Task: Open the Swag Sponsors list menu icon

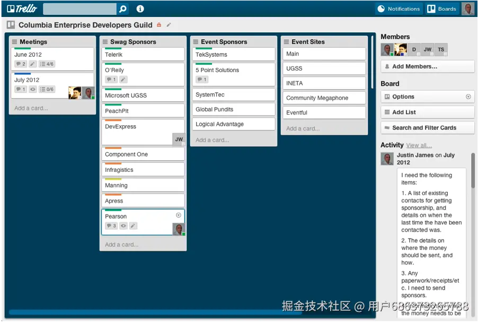Action: [105, 42]
